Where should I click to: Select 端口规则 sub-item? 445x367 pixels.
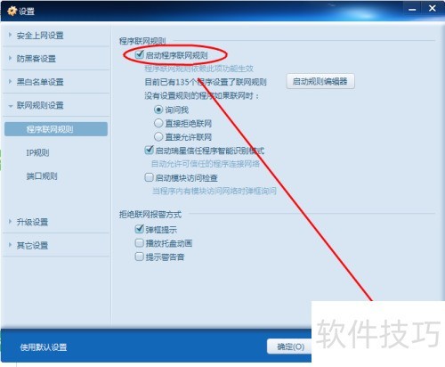42,176
